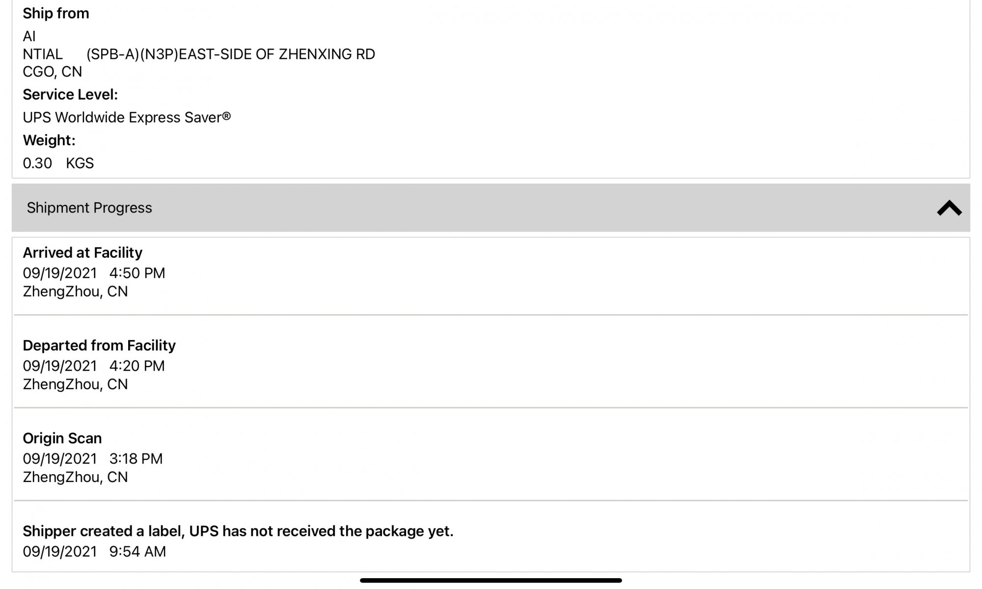This screenshot has width=982, height=589.
Task: Tap the Shipment Progress header bar
Action: 491,208
